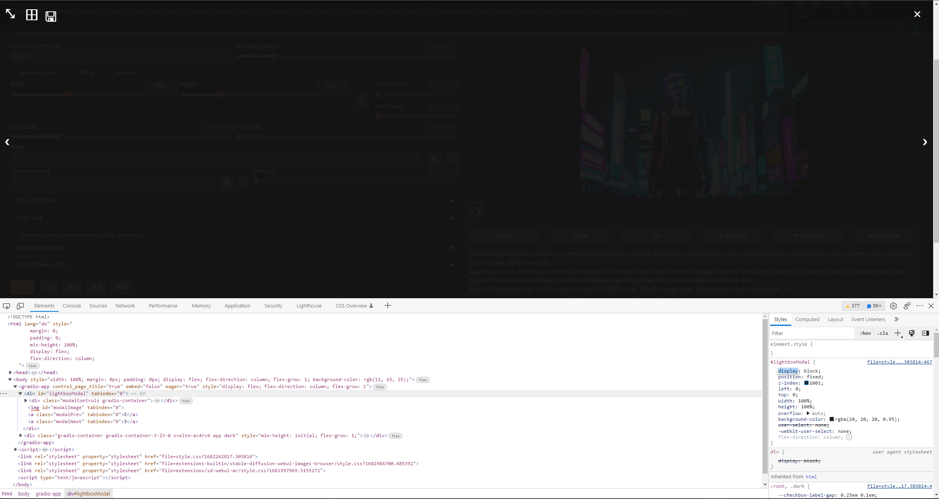Open DevTools settings via gear icon
The height and width of the screenshot is (499, 939).
(894, 306)
